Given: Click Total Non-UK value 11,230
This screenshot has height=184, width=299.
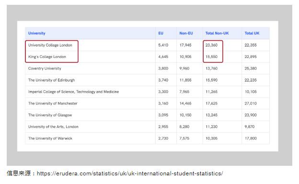Looking at the screenshot, I should point(211,126).
